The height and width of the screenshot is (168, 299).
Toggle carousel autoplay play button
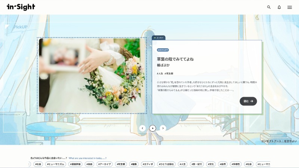152,128
